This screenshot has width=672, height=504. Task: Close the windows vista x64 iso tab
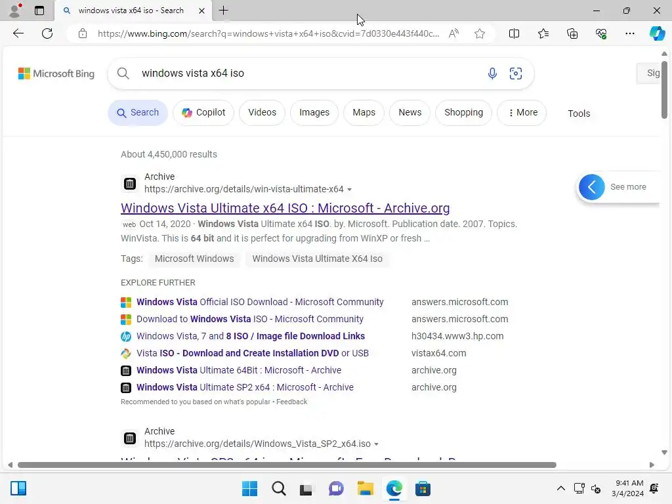(201, 10)
